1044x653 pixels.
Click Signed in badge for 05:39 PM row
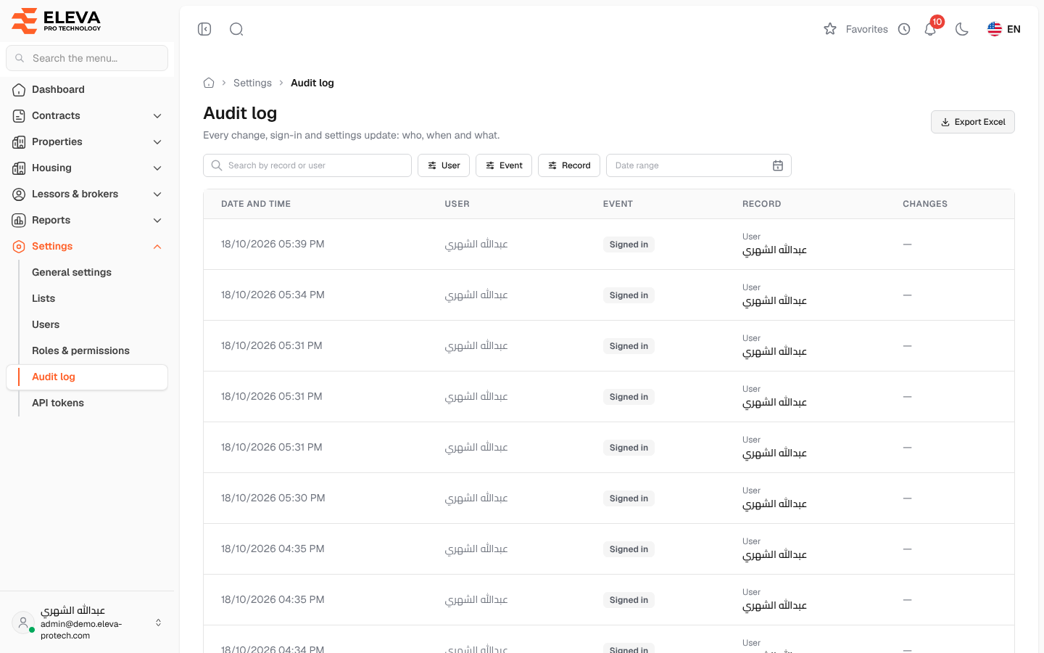pyautogui.click(x=629, y=245)
